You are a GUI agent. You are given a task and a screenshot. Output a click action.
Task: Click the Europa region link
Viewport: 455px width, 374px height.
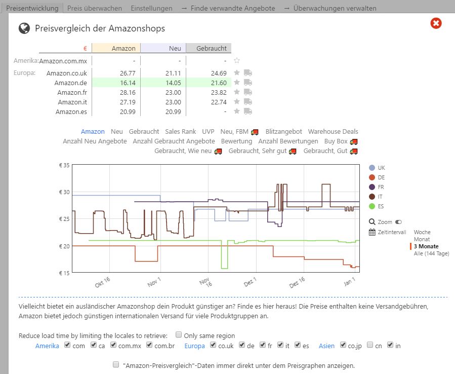click(x=194, y=346)
